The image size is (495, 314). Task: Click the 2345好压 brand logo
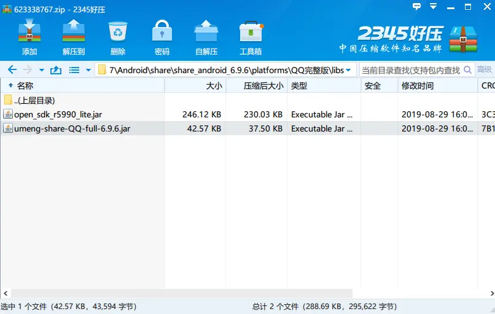pos(408,39)
